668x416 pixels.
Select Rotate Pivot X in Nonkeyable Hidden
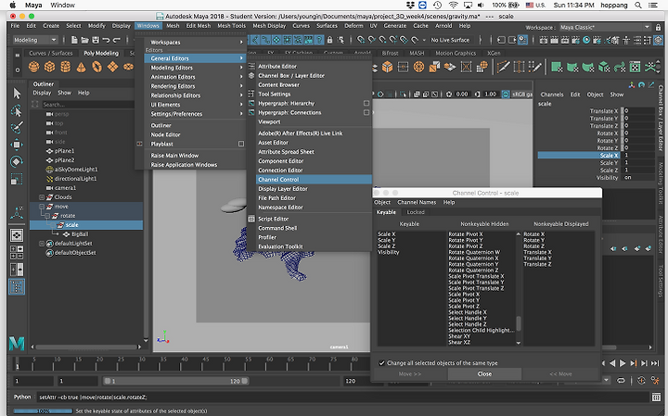(466, 234)
